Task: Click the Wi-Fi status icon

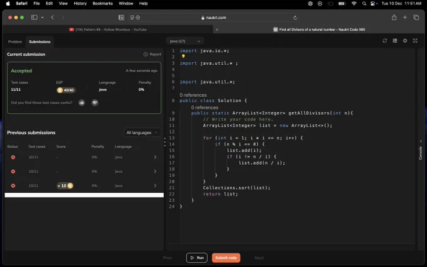Action: (x=354, y=4)
